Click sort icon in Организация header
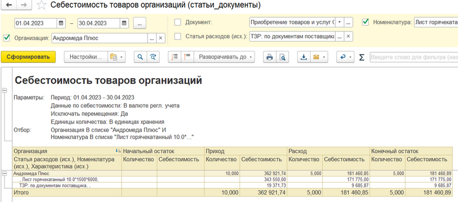Image resolution: width=458 pixels, height=202 pixels. [x=118, y=151]
